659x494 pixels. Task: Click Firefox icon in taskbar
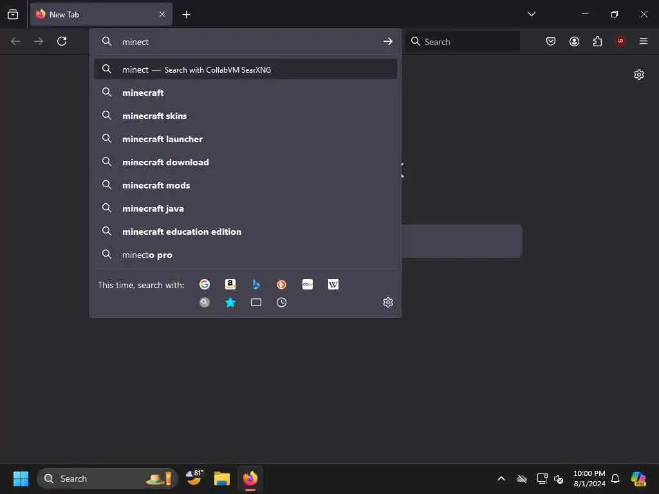[x=250, y=479]
